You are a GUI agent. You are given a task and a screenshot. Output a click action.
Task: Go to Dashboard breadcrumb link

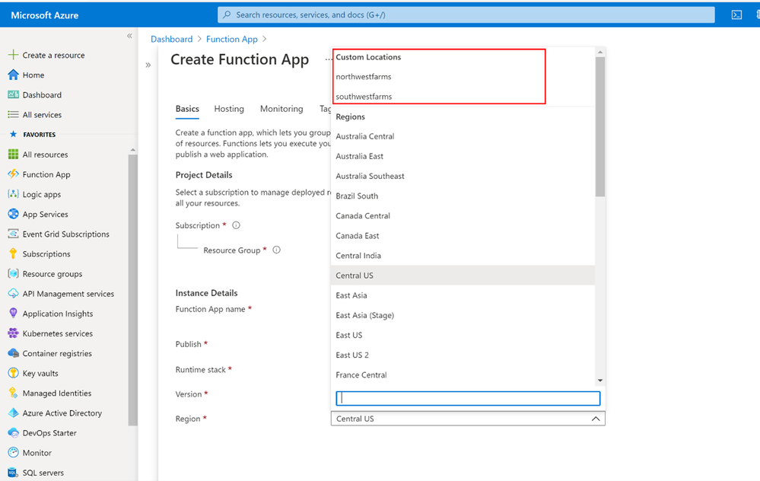coord(172,40)
